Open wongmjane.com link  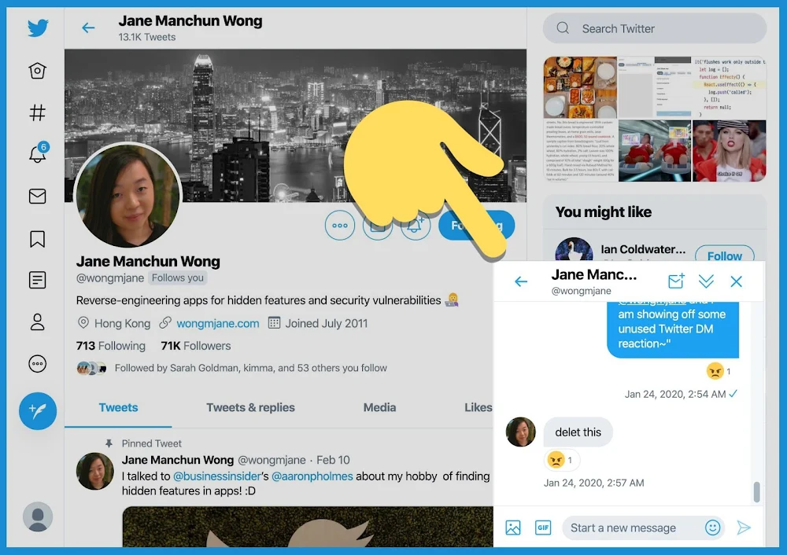tap(218, 323)
